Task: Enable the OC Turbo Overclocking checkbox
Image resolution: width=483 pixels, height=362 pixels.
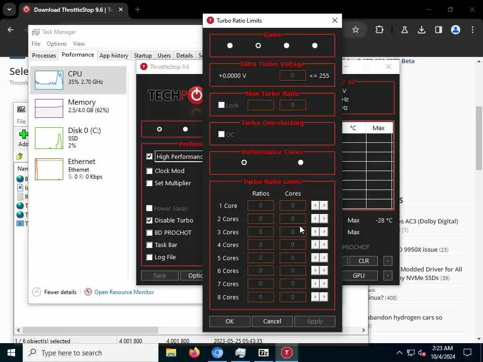Action: 221,134
